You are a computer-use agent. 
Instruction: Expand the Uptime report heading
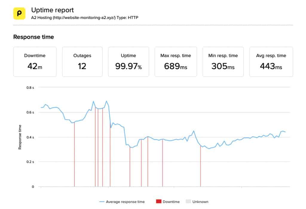pos(53,10)
